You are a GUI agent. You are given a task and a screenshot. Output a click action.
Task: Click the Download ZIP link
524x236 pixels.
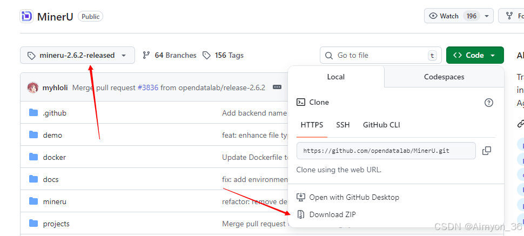point(332,214)
